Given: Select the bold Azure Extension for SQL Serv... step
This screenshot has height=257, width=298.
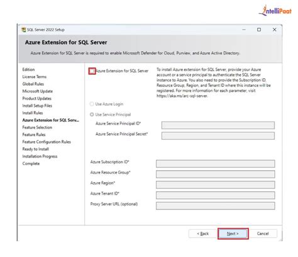Looking at the screenshot, I should click(51, 120).
